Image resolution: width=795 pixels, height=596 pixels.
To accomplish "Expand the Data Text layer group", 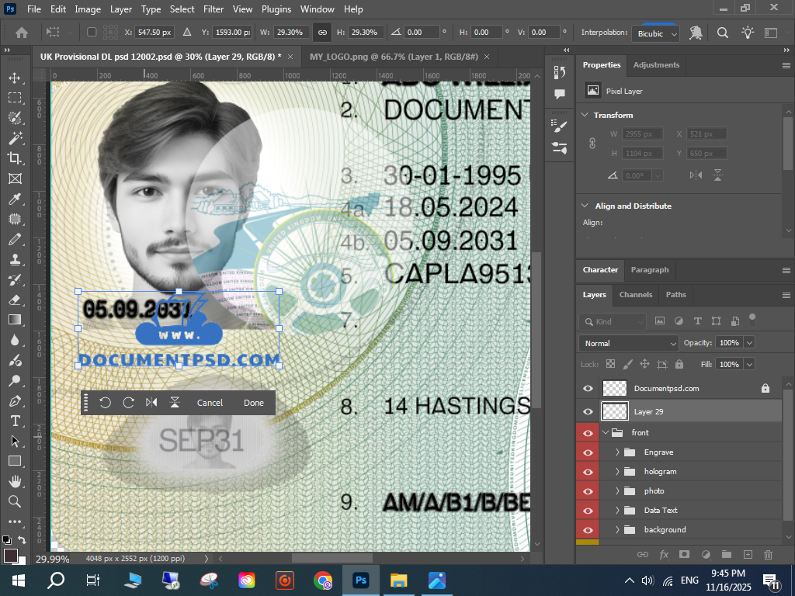I will 618,510.
